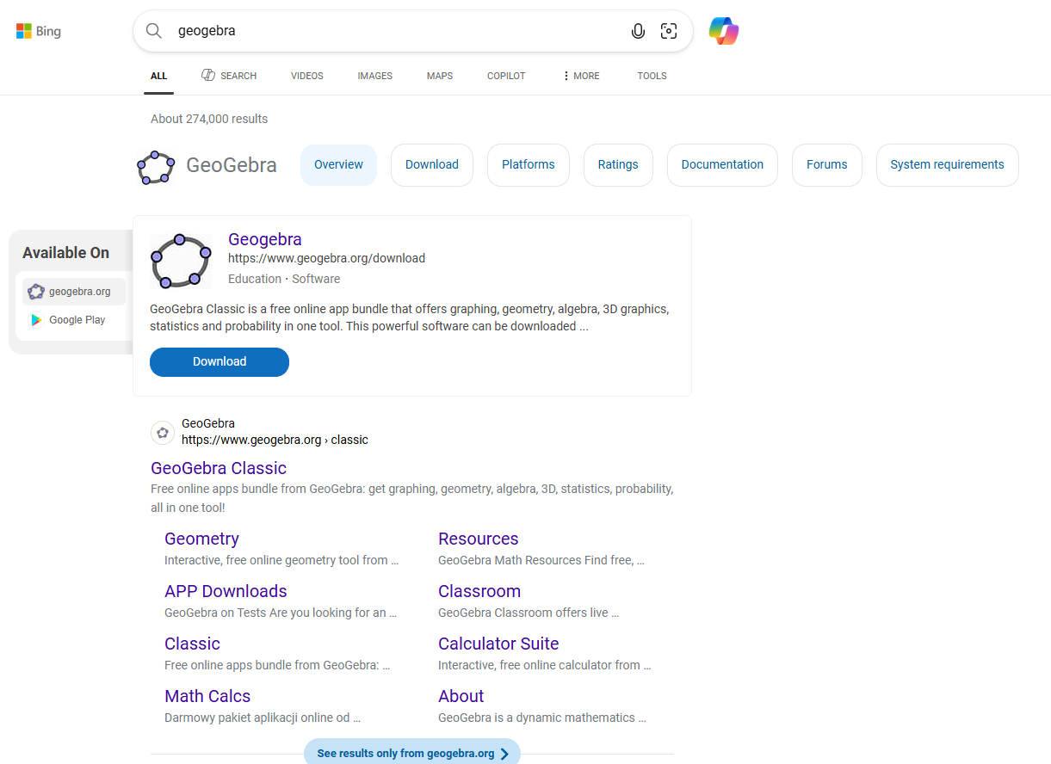1051x764 pixels.
Task: Select the Overview pill
Action: [x=338, y=165]
